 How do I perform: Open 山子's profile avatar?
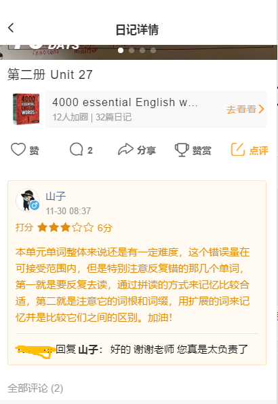[28, 200]
